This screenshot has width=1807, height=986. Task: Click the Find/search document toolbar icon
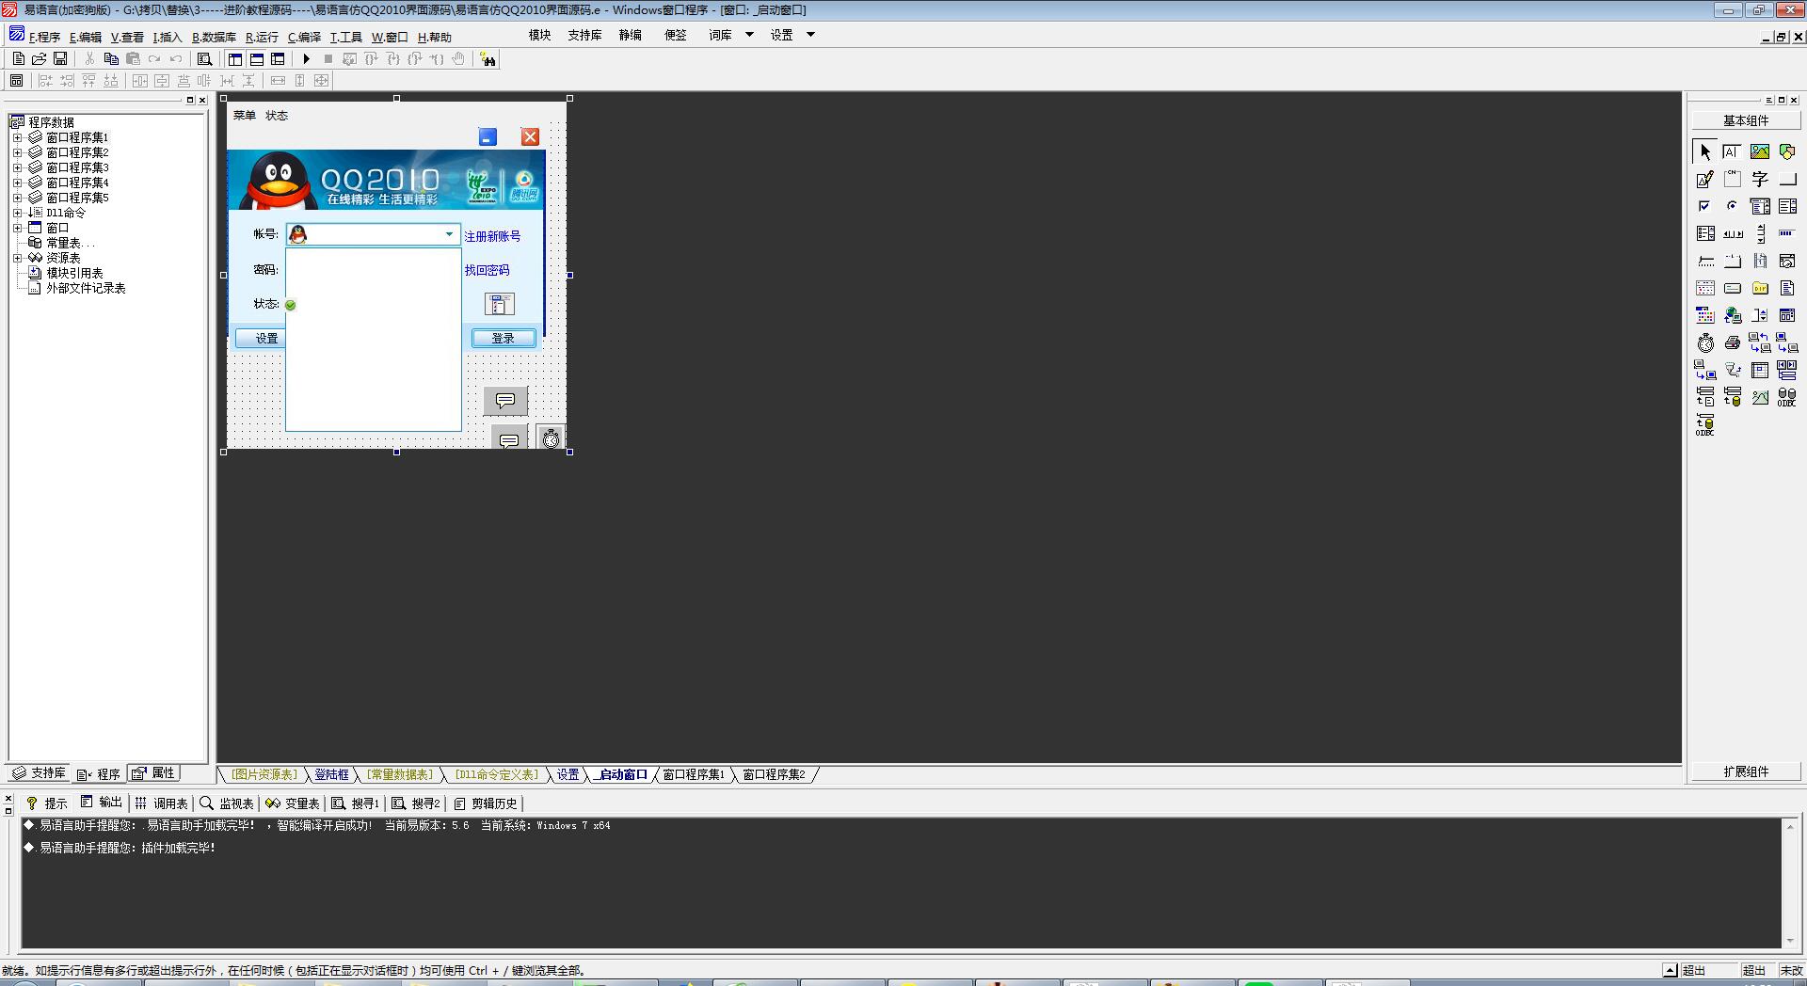click(204, 58)
